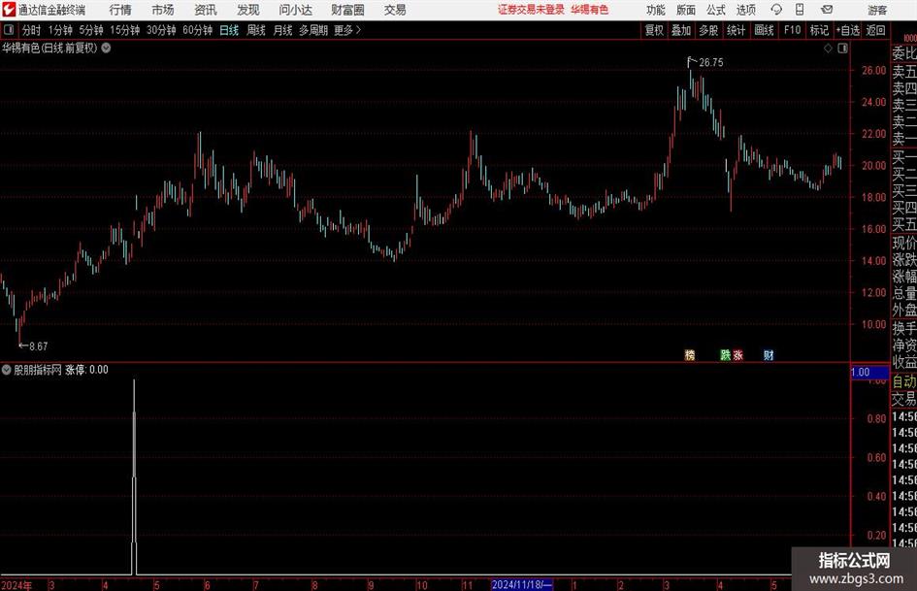This screenshot has width=917, height=591.
Task: Expand the 华锡有色 chart title dropdown
Action: [x=107, y=48]
